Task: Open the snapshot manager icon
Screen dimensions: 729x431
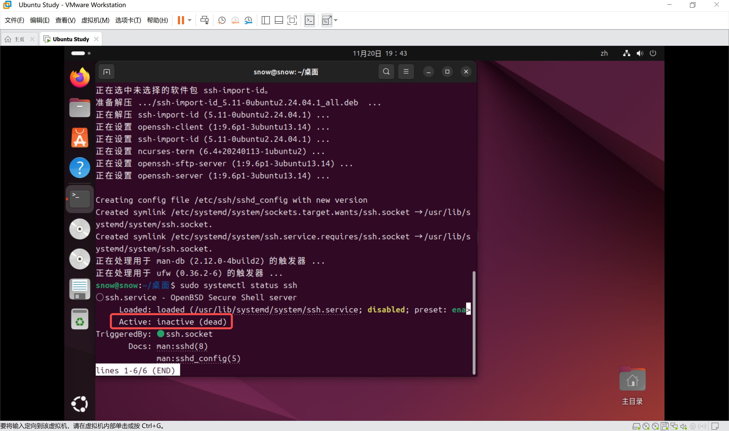Action: [x=248, y=20]
